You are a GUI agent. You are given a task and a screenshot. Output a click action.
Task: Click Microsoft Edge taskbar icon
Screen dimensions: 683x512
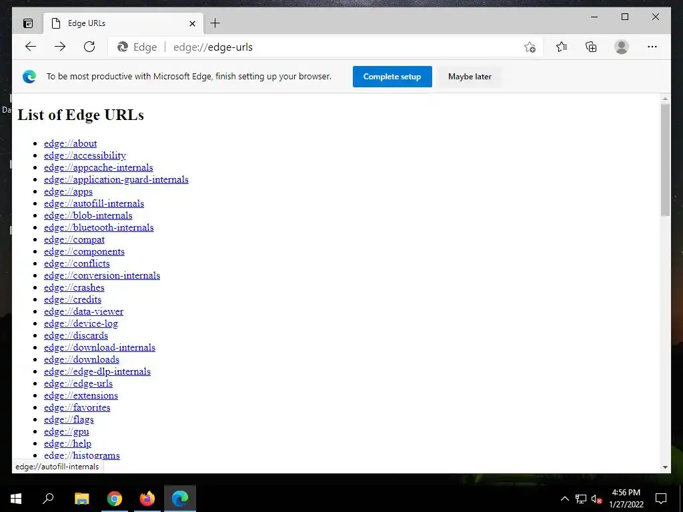point(180,499)
